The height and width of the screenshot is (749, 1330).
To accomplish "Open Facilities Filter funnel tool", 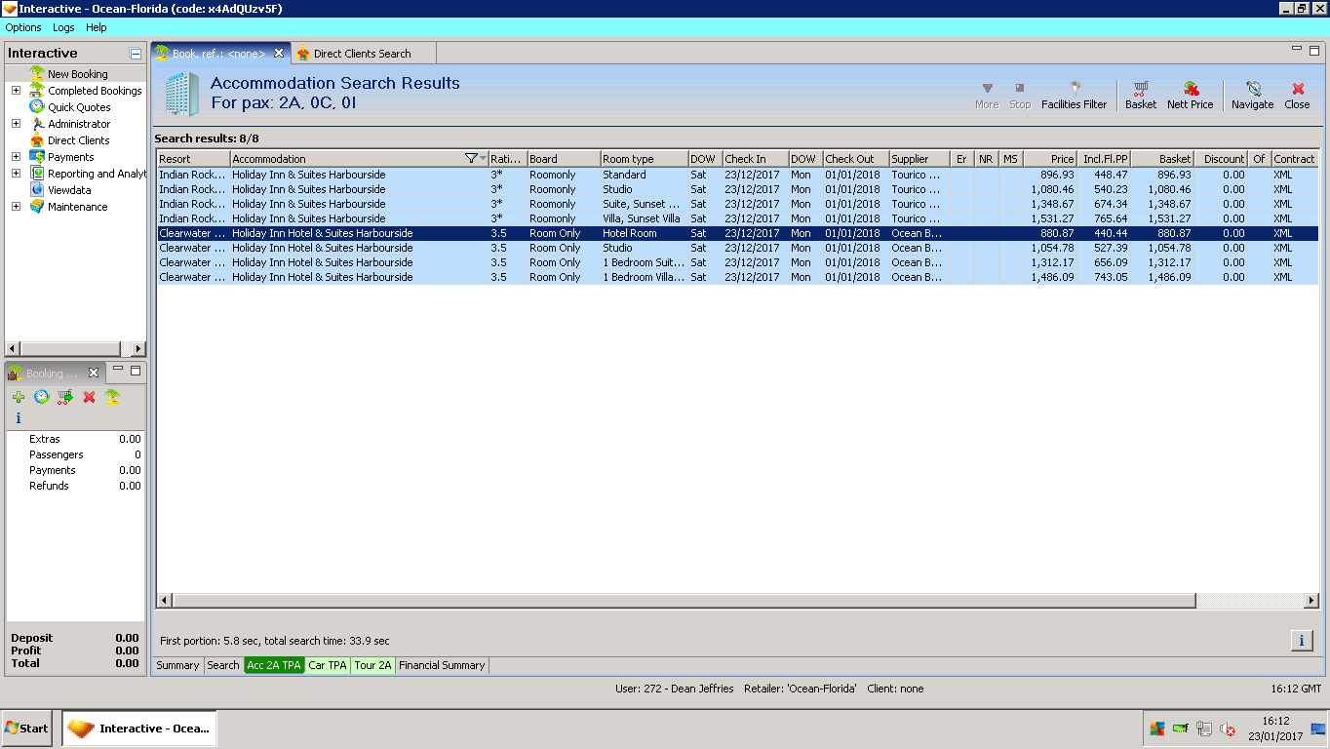I will 1074,95.
